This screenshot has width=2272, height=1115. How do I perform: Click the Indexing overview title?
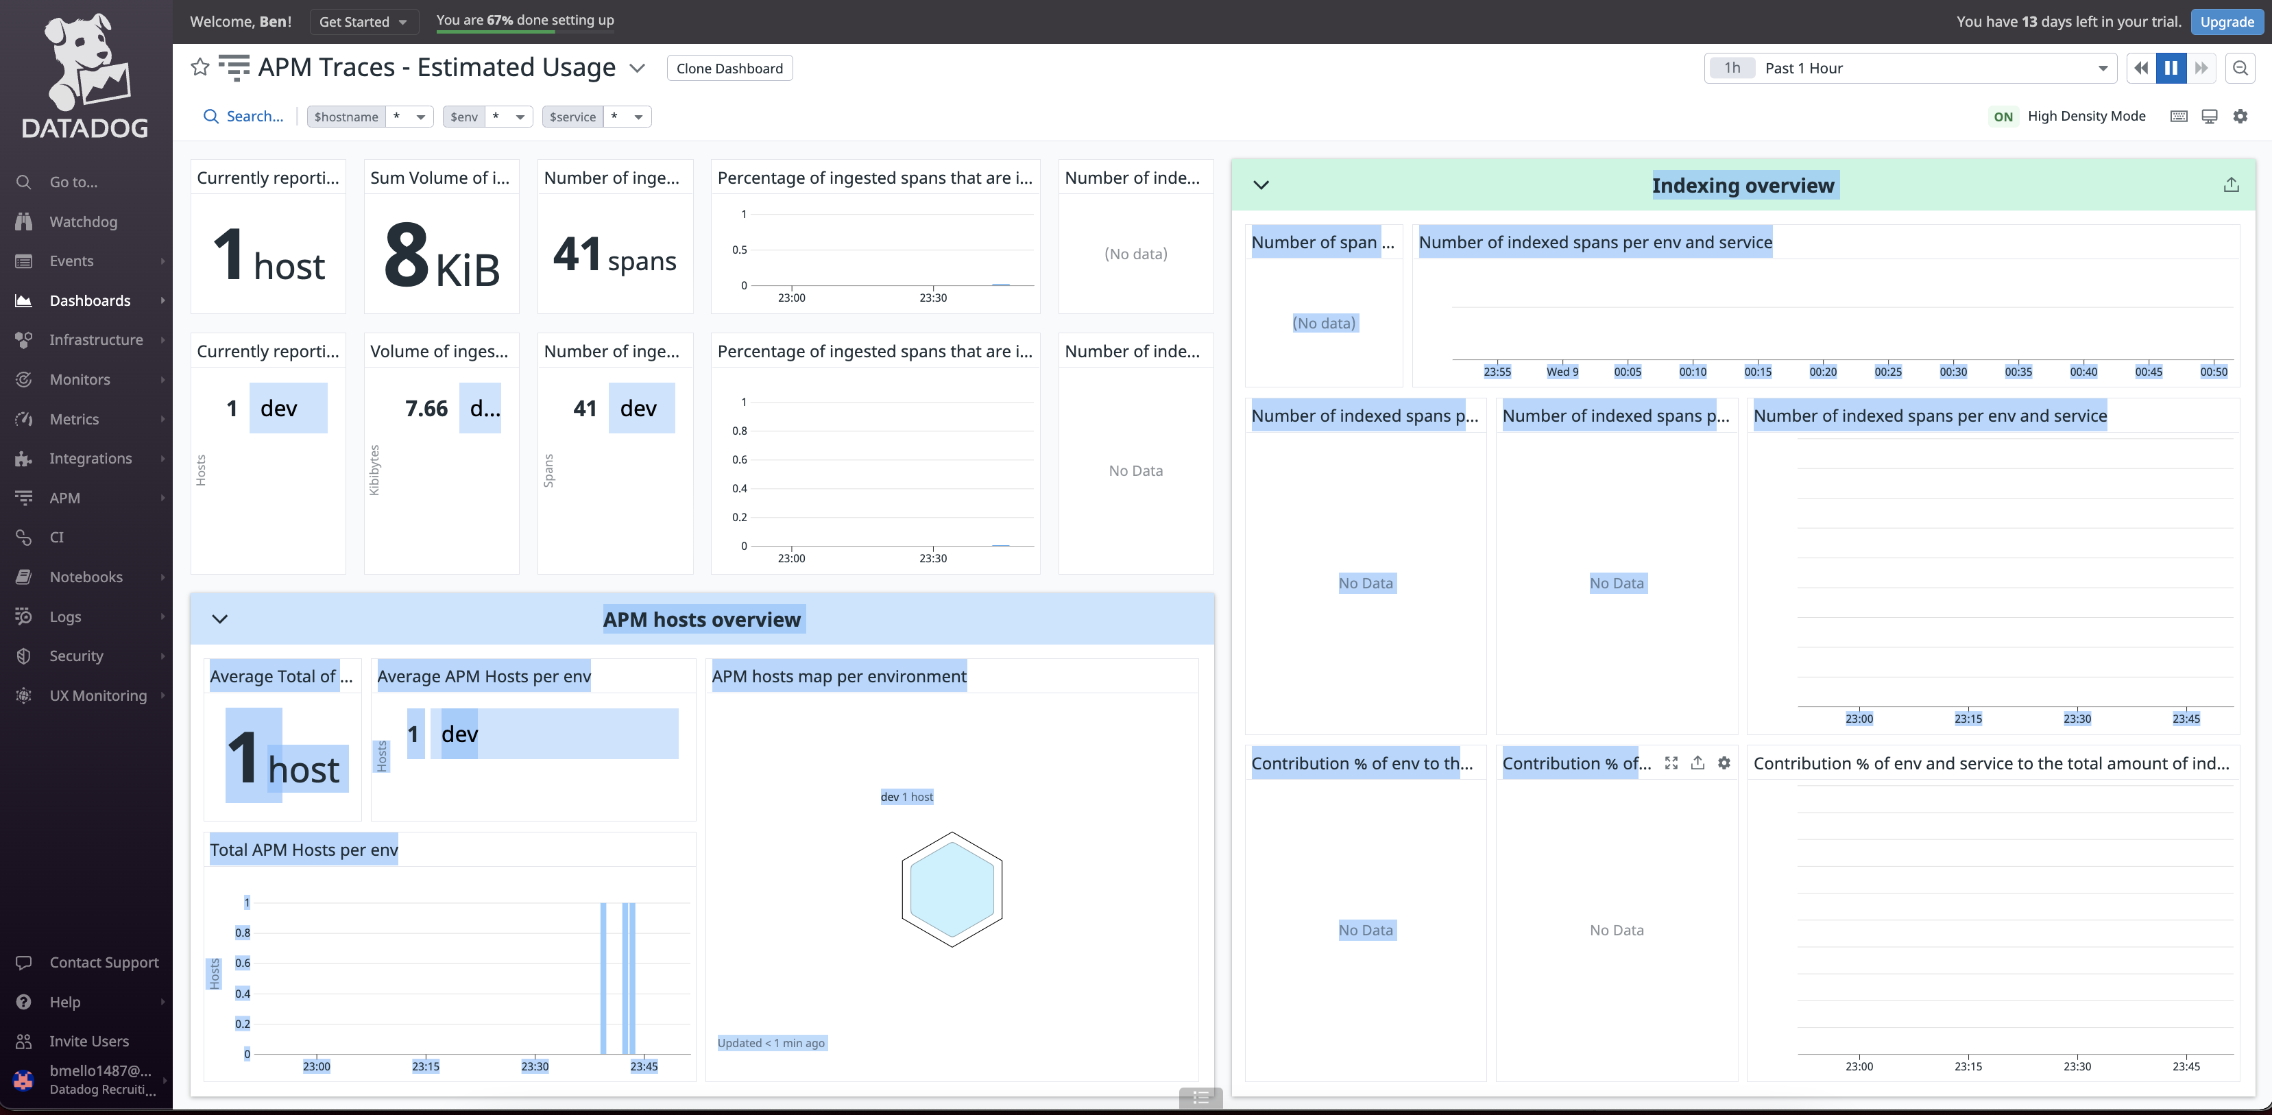(x=1743, y=185)
